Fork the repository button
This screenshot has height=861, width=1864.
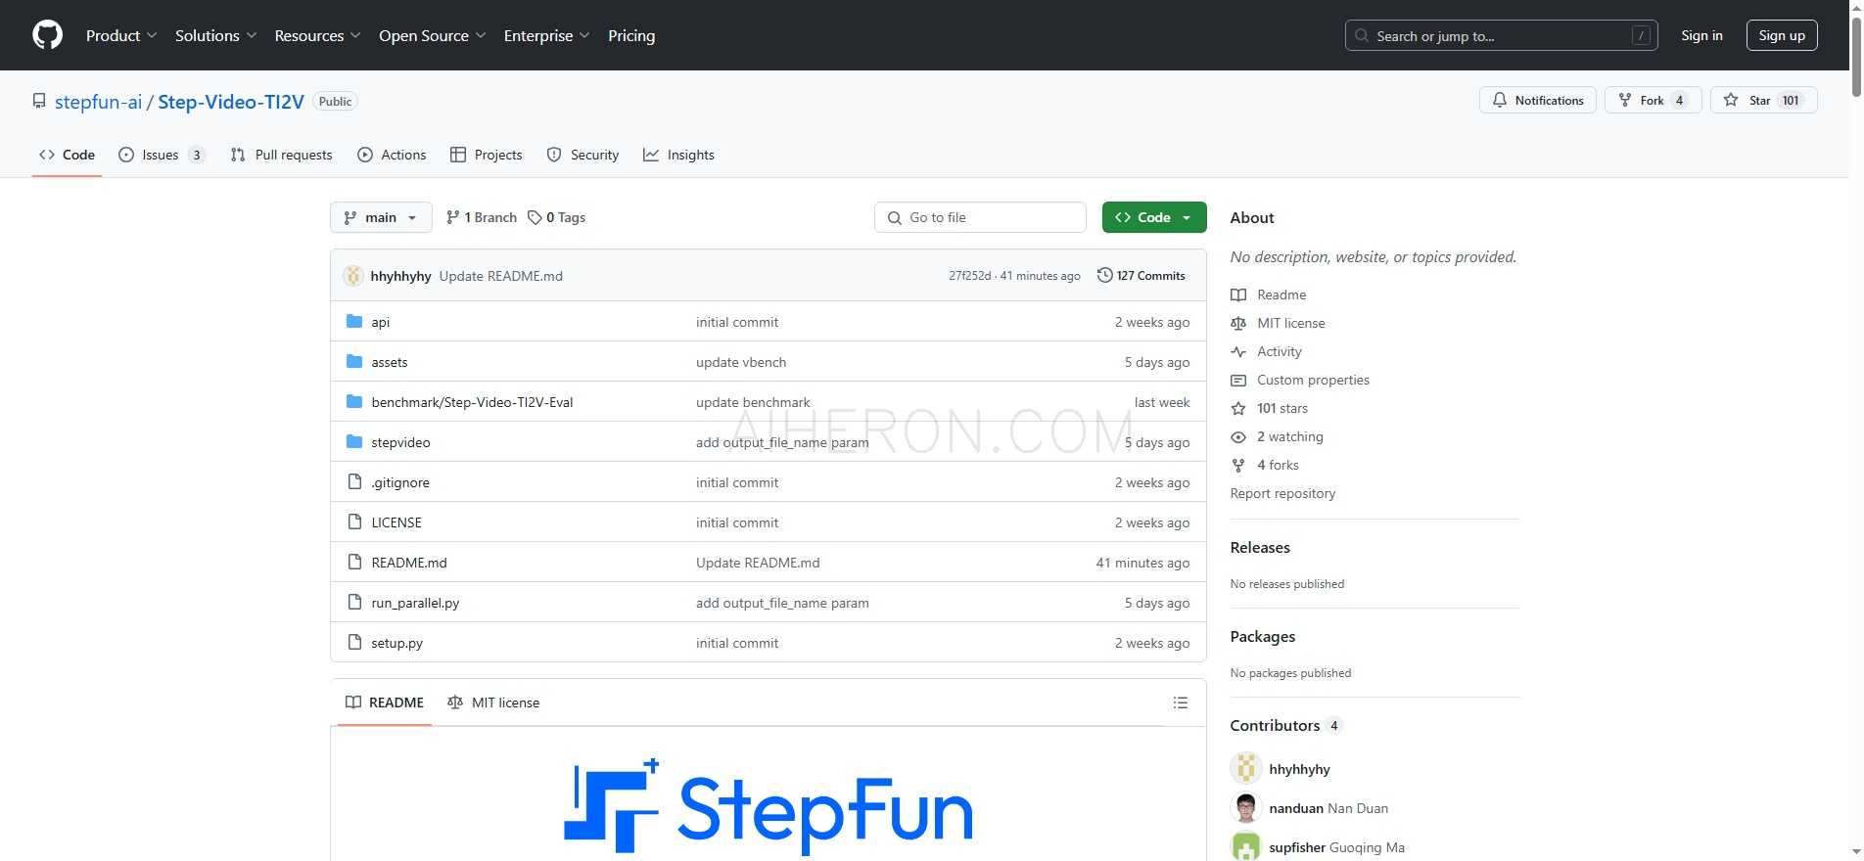coord(1653,100)
